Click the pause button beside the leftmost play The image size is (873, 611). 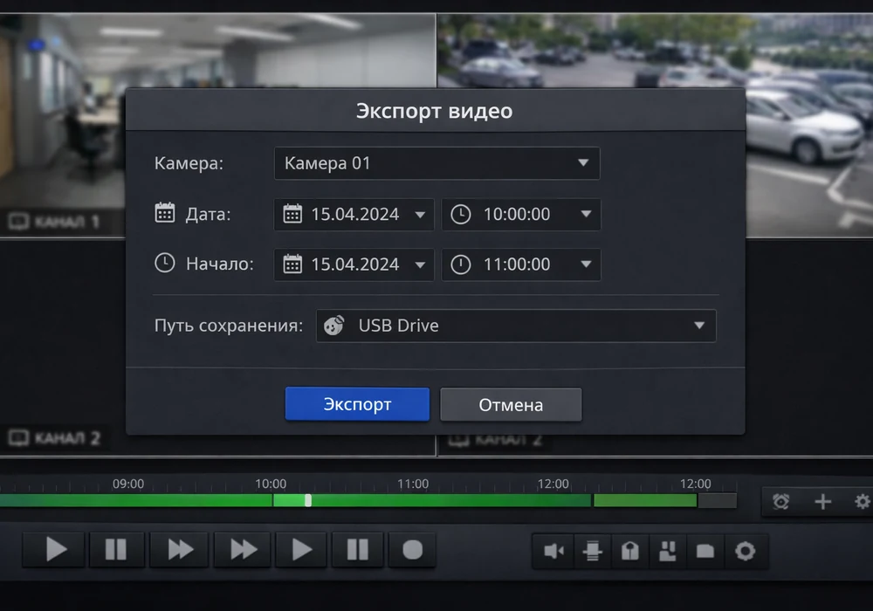coord(116,550)
